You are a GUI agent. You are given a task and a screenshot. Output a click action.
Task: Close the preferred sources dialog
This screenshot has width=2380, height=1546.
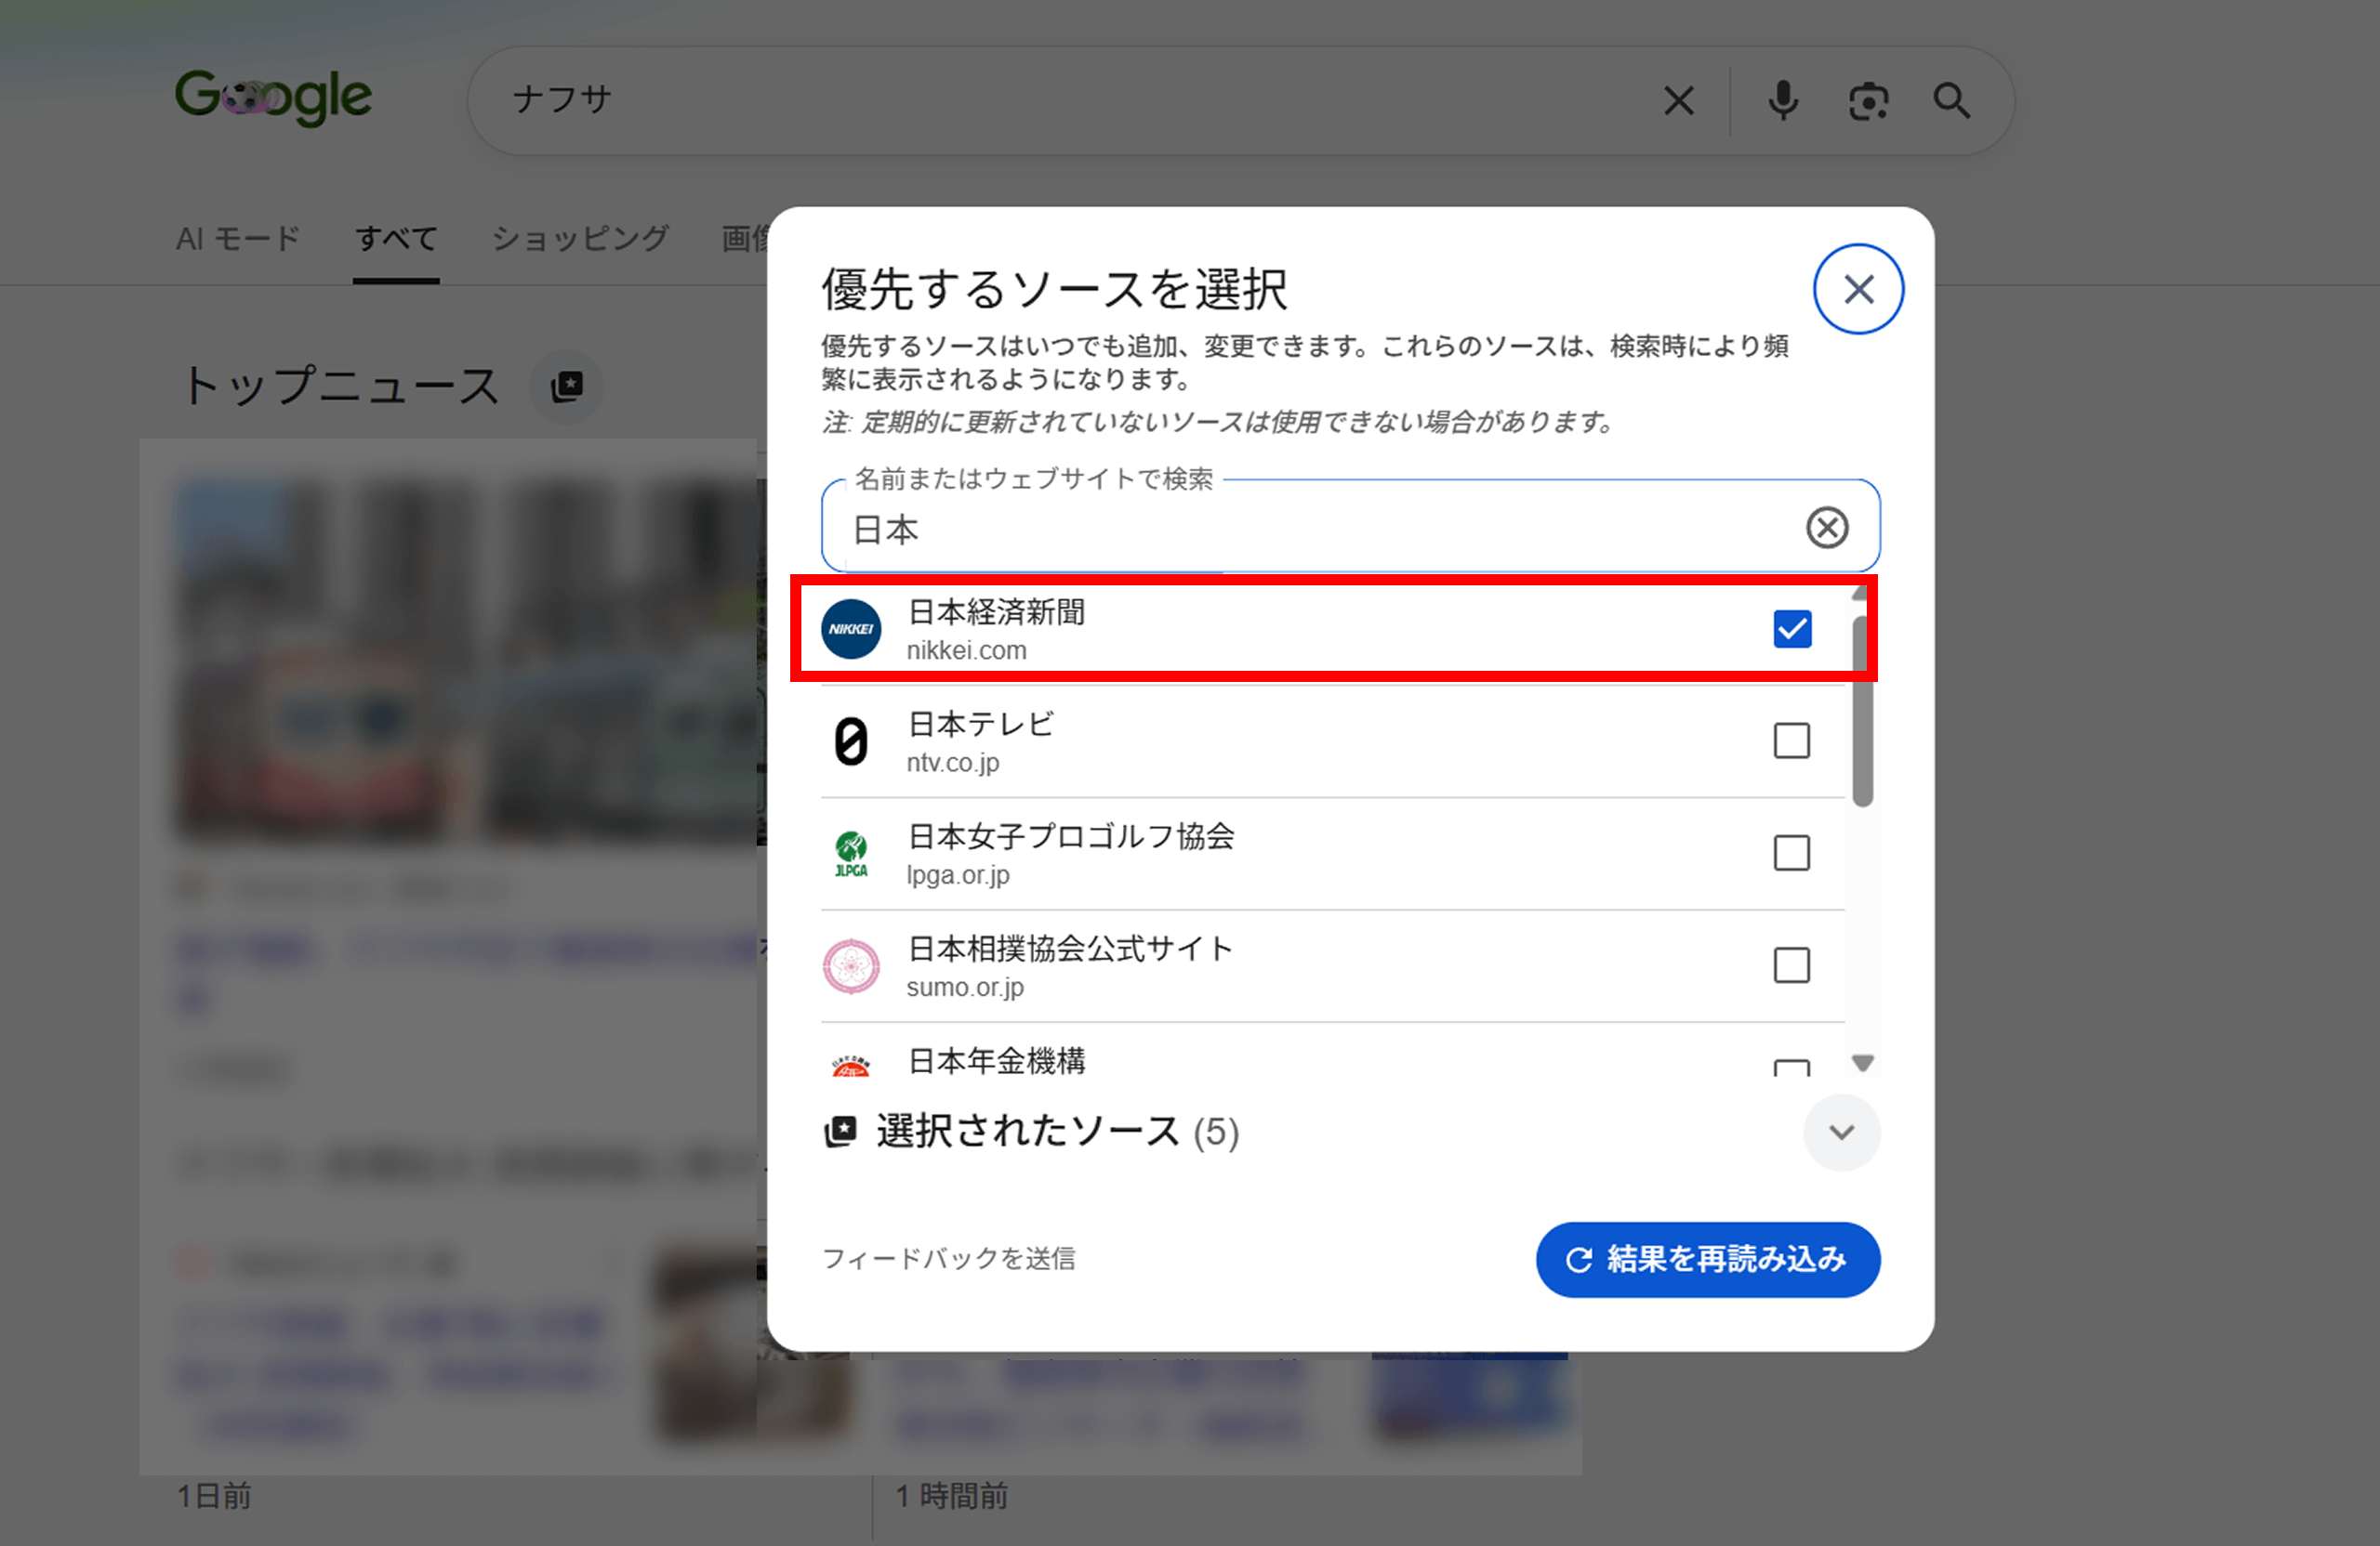1858,289
